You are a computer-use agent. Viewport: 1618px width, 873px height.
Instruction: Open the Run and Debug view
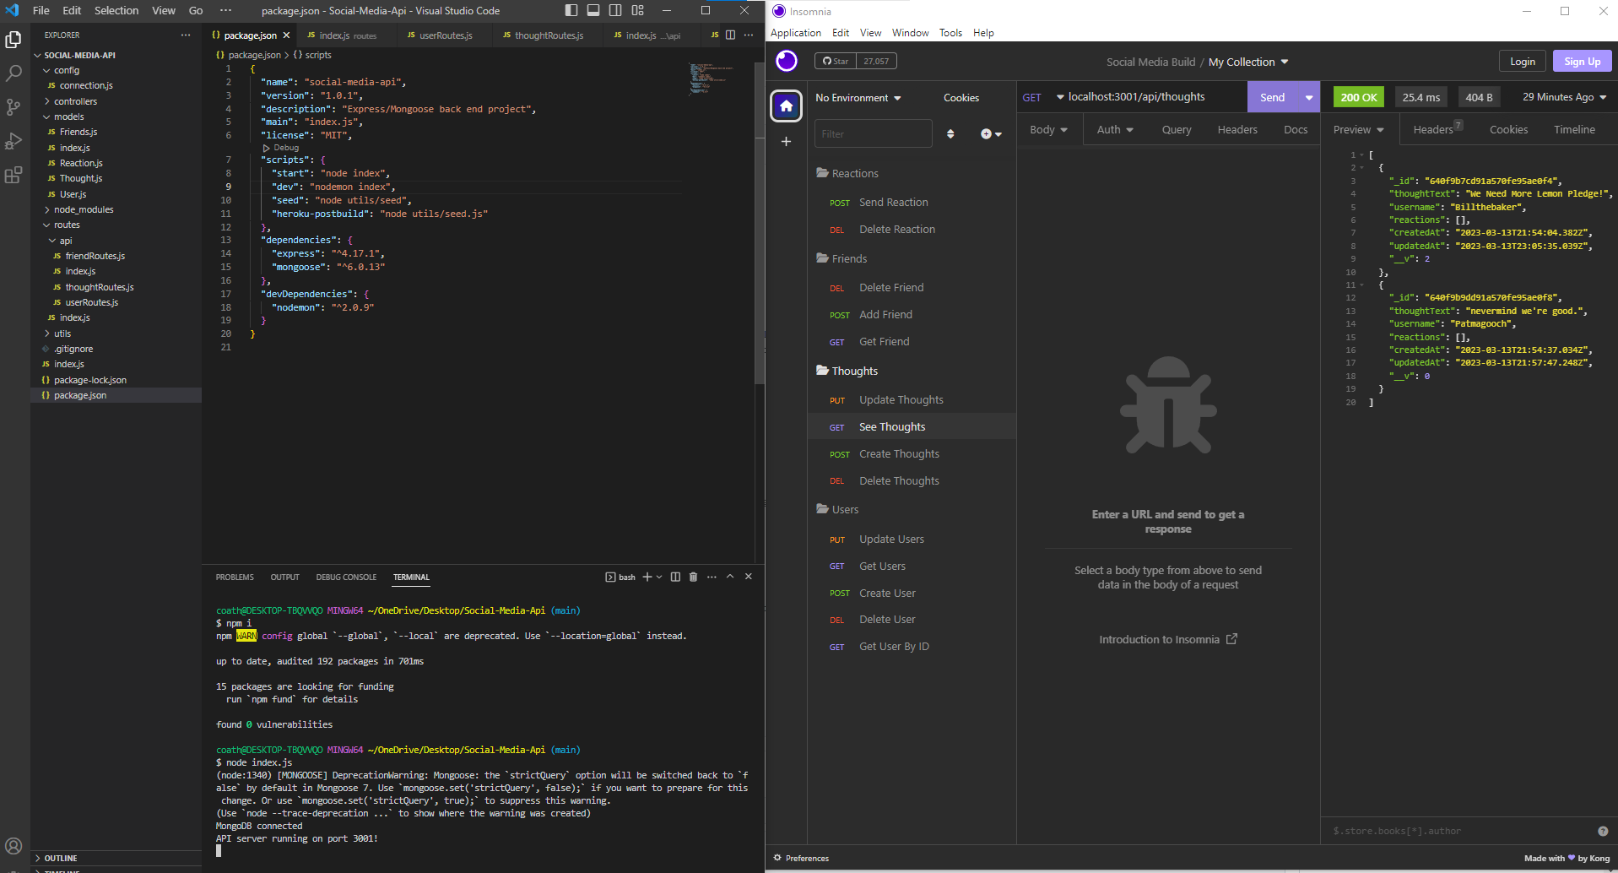tap(14, 141)
